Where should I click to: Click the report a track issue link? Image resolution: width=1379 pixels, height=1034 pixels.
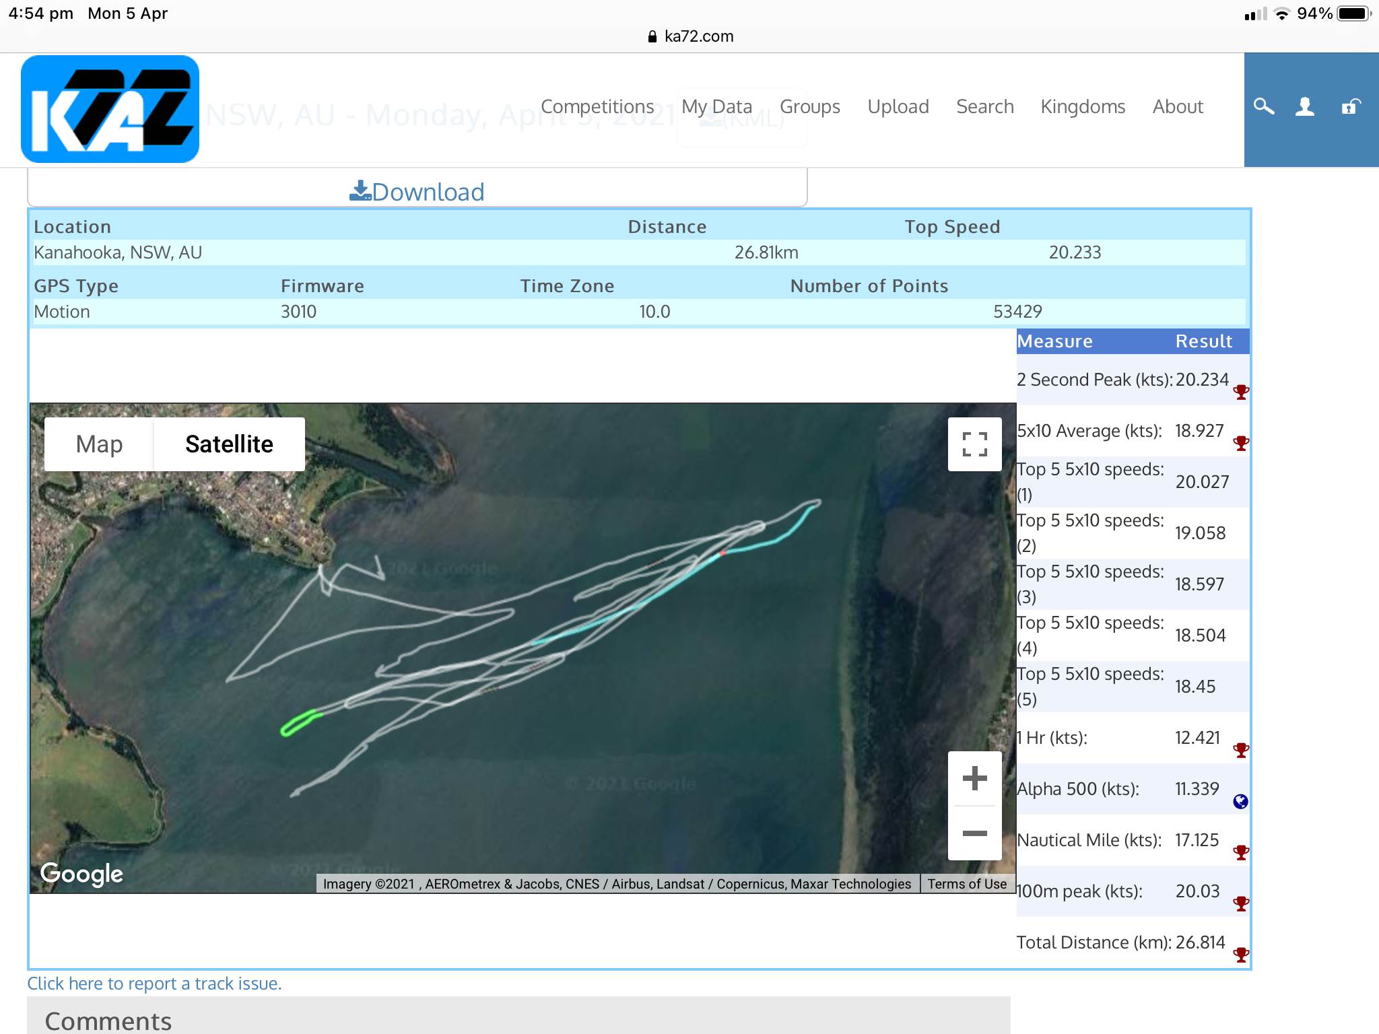coord(154,984)
